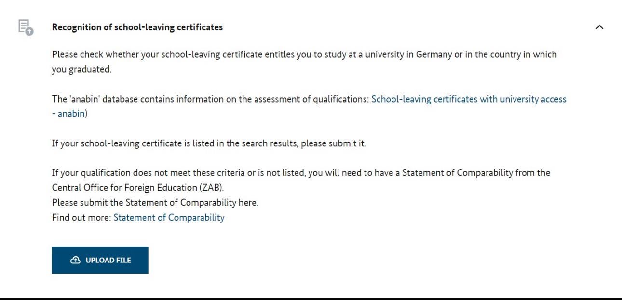Click the heading 'Recognition of school-leaving certificates'
622x300 pixels.
click(x=137, y=27)
